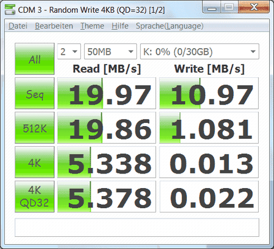Image resolution: width=274 pixels, height=249 pixels.
Task: Start all benchmarks with the All button
Action: coord(35,59)
